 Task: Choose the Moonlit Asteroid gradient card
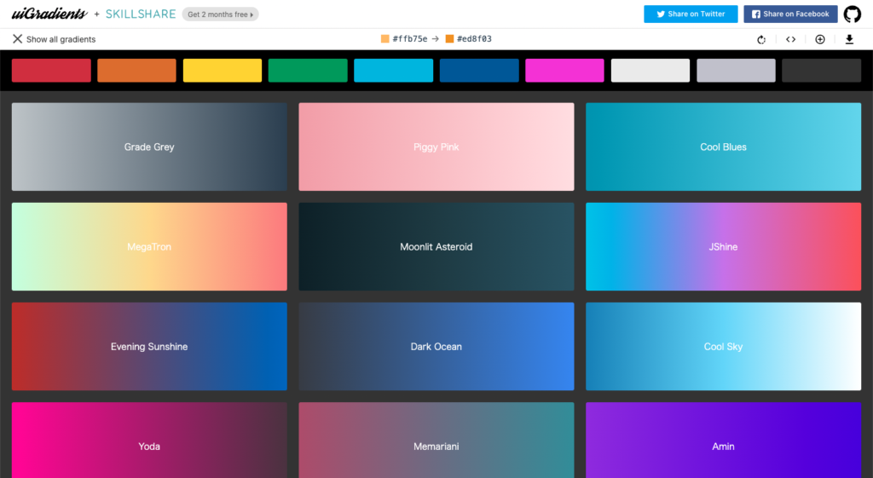click(x=436, y=246)
